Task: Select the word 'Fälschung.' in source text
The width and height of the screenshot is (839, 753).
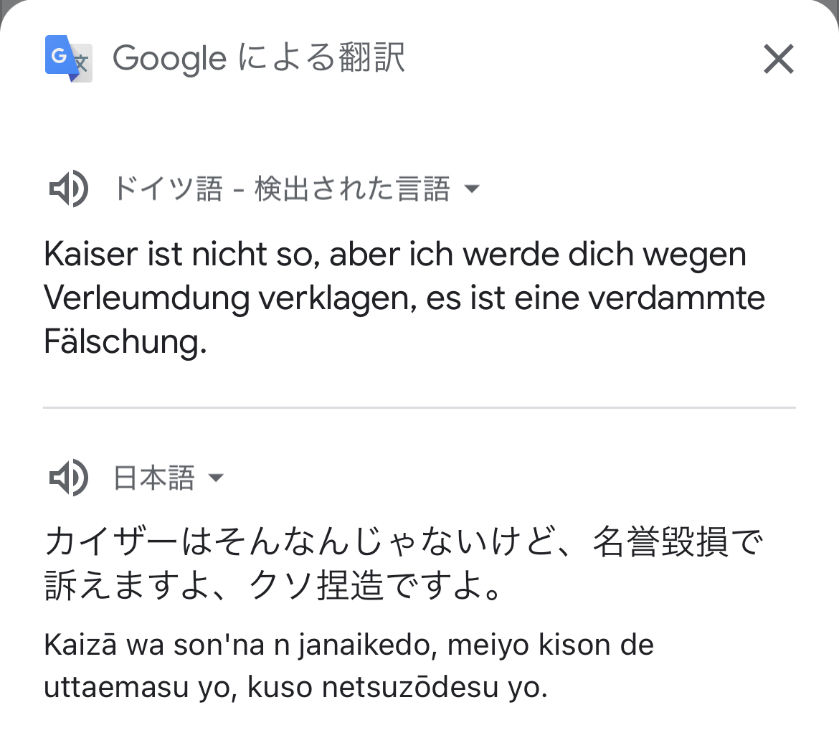Action: [x=125, y=341]
